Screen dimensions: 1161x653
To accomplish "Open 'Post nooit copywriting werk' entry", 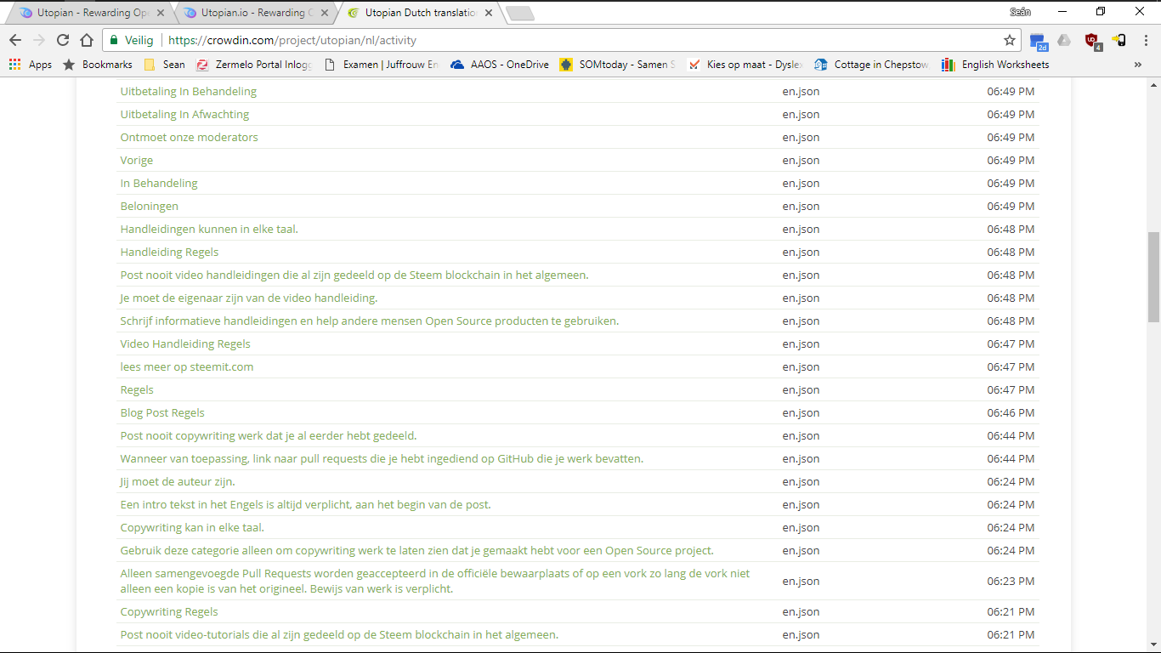I will click(269, 435).
